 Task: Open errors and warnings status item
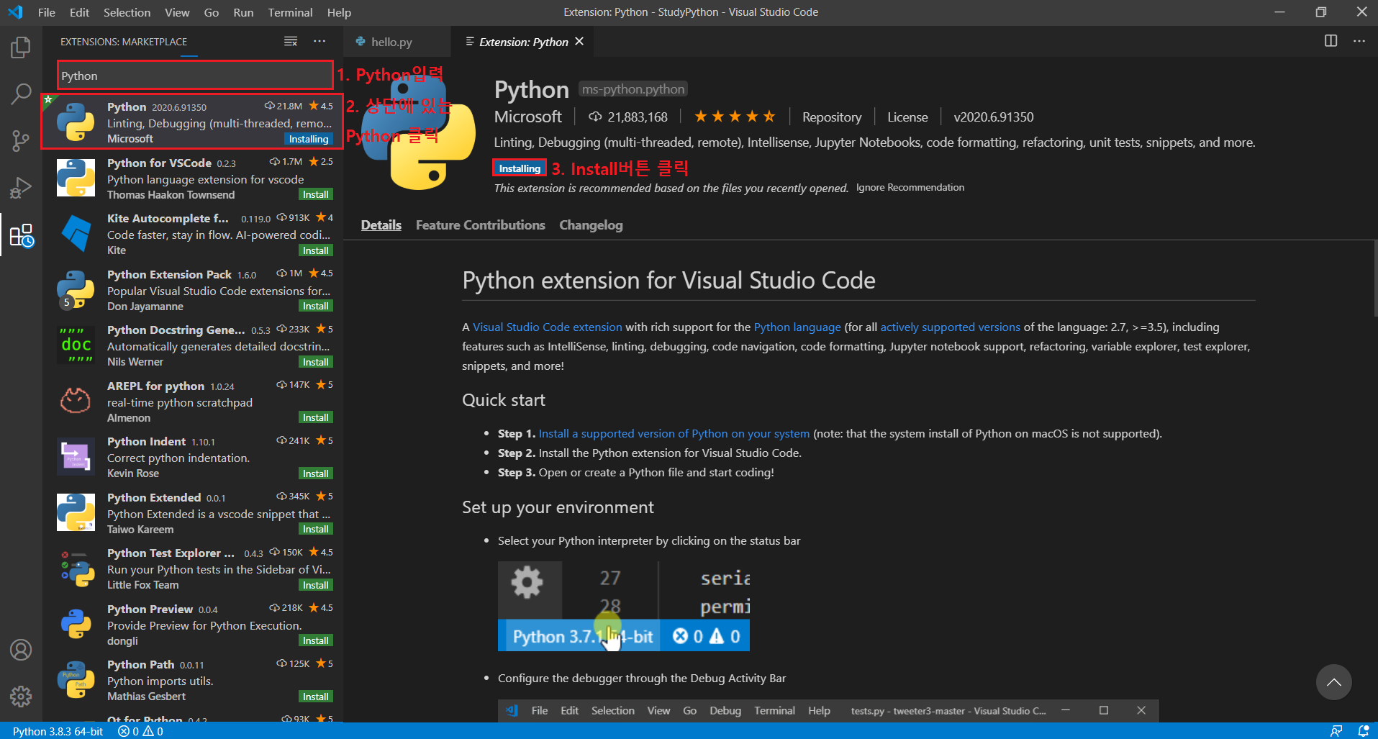(x=141, y=731)
